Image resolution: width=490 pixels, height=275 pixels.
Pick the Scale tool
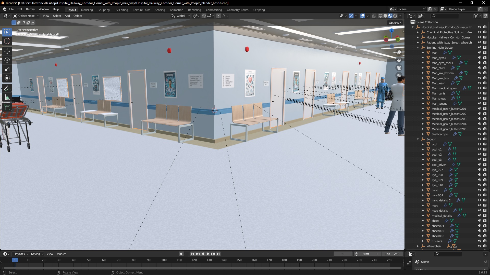pyautogui.click(x=7, y=69)
